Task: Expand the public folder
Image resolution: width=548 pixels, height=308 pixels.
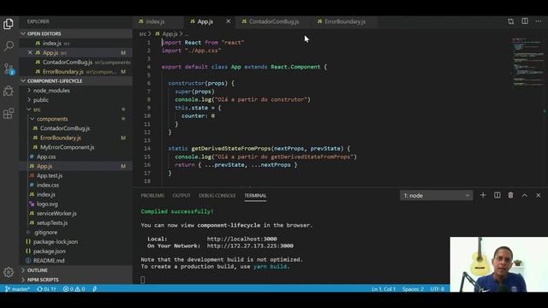Action: click(76, 100)
